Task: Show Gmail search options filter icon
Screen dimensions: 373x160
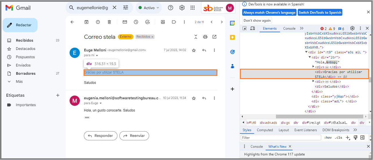Action: [x=126, y=8]
